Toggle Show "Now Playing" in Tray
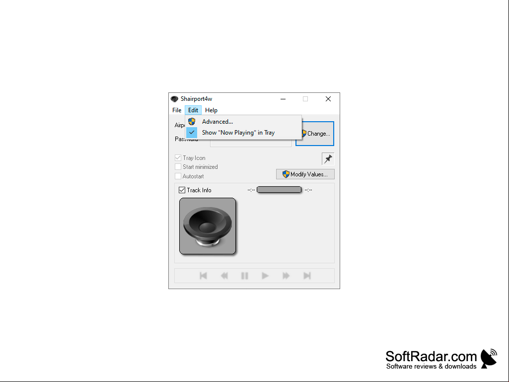The width and height of the screenshot is (509, 382). coord(243,133)
